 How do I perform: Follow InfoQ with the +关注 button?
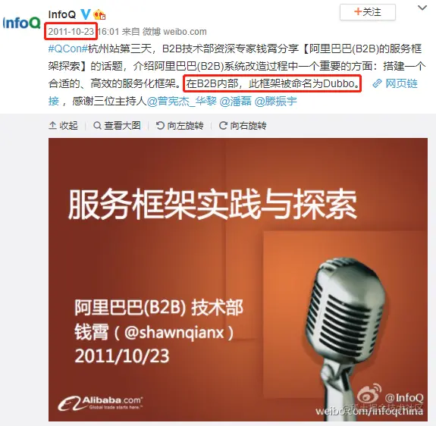pyautogui.click(x=367, y=12)
